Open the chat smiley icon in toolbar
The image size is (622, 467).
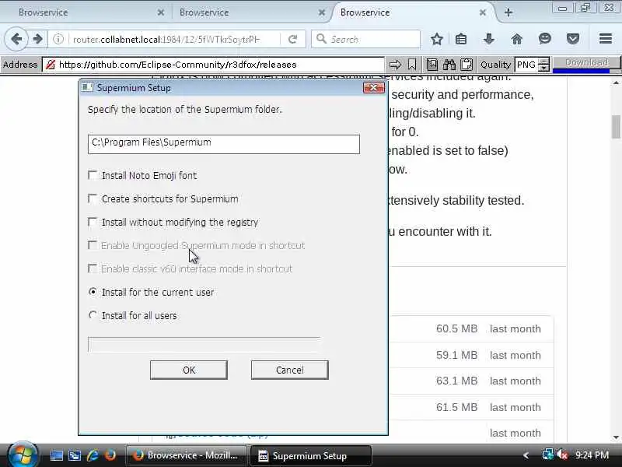pos(545,39)
